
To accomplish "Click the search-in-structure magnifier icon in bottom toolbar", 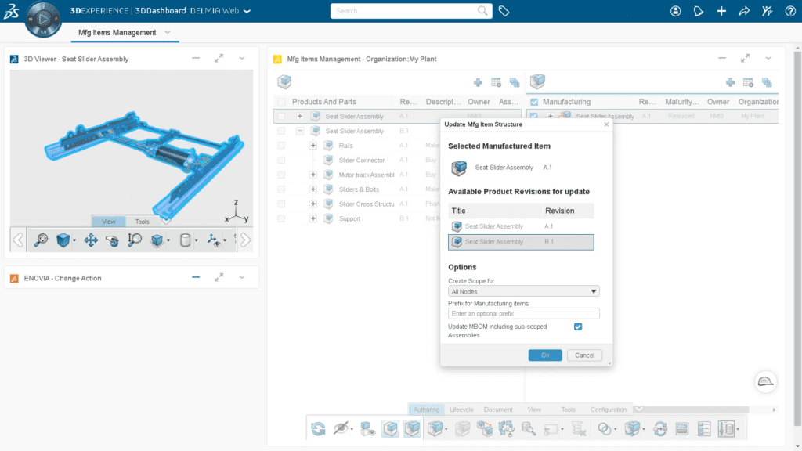I will pos(529,428).
